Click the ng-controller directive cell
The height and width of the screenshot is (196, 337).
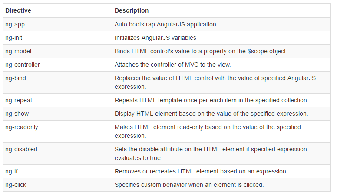(22, 65)
